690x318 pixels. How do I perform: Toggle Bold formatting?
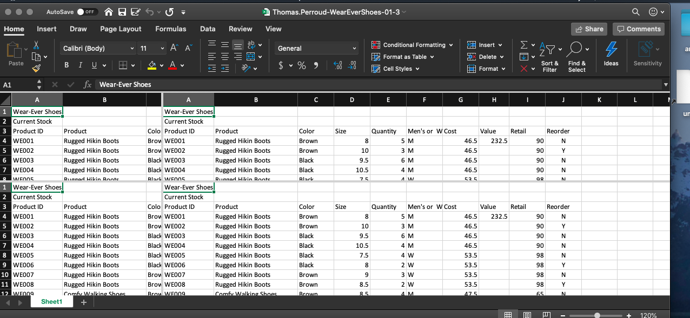(x=67, y=65)
